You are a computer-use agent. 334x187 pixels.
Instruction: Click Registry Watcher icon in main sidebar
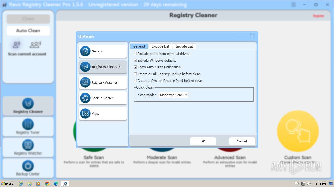click(28, 145)
